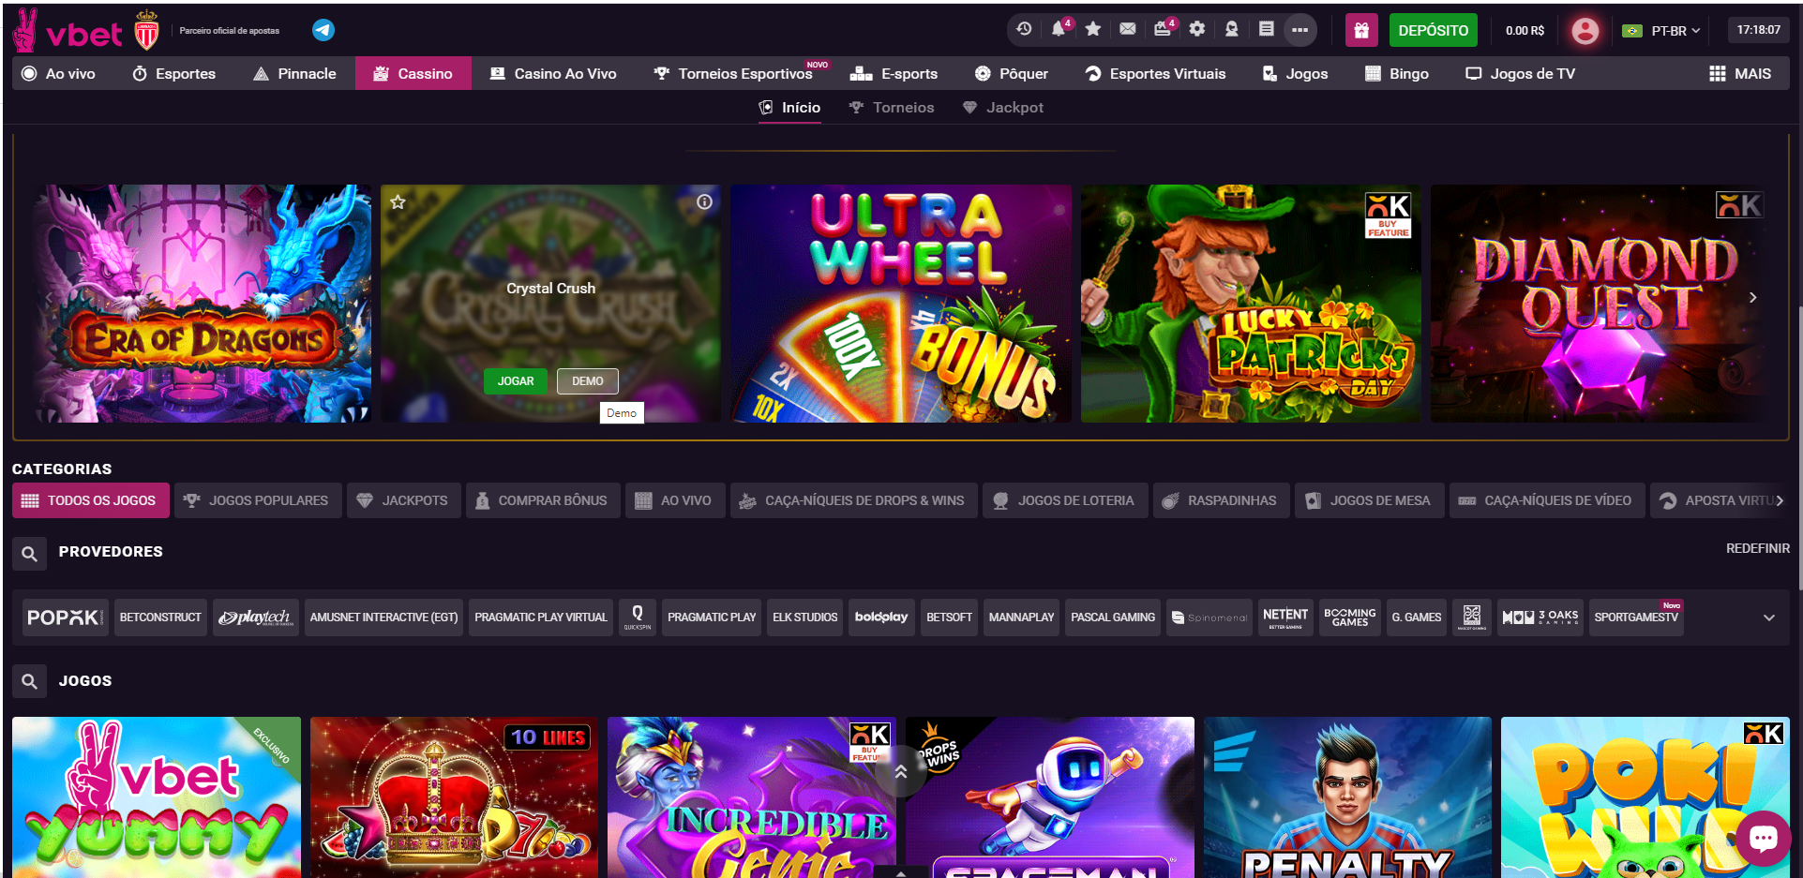Viewport: 1803px width, 878px height.
Task: Click the search icon beside Jogos
Action: pyautogui.click(x=29, y=681)
